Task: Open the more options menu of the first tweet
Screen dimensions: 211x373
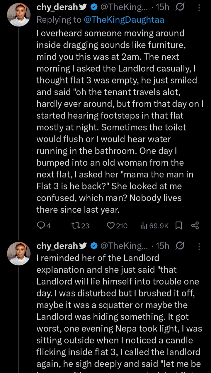Action: pyautogui.click(x=199, y=8)
